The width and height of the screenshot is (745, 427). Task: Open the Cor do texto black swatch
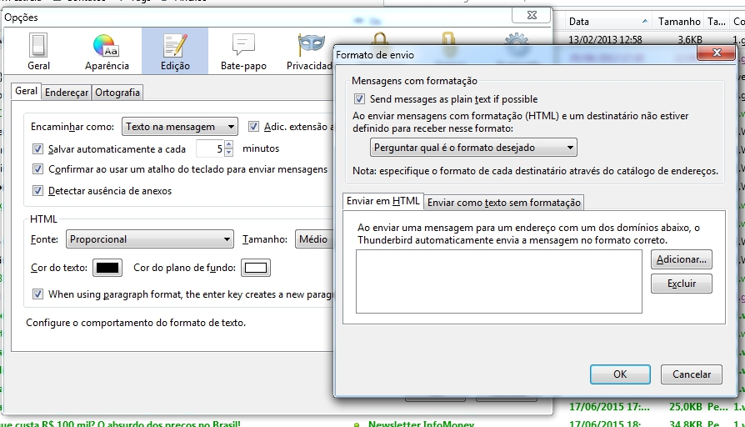click(x=107, y=268)
